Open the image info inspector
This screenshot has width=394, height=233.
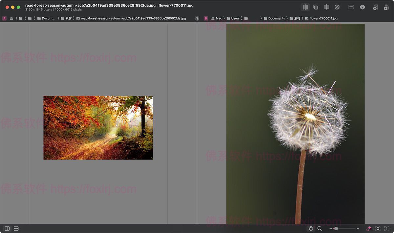tap(362, 7)
